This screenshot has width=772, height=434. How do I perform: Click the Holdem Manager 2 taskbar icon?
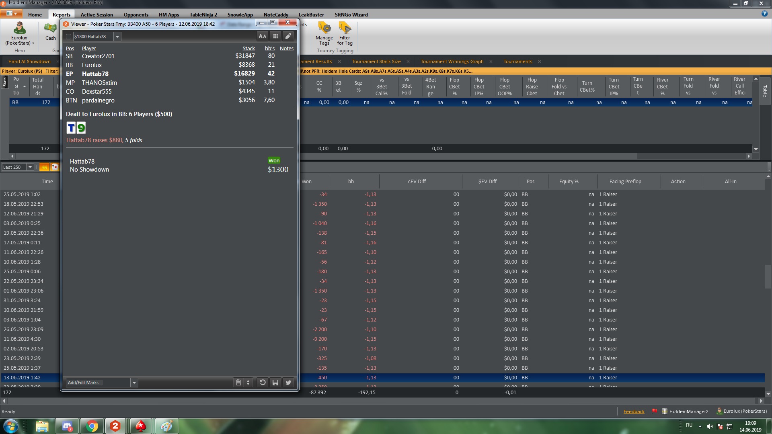pyautogui.click(x=115, y=426)
